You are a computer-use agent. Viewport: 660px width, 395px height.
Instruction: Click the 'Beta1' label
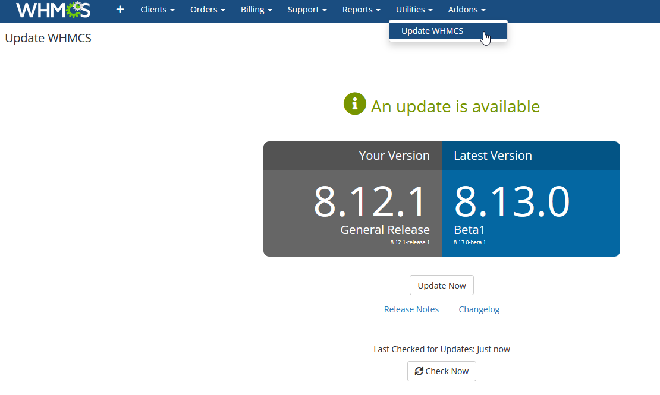pos(469,230)
